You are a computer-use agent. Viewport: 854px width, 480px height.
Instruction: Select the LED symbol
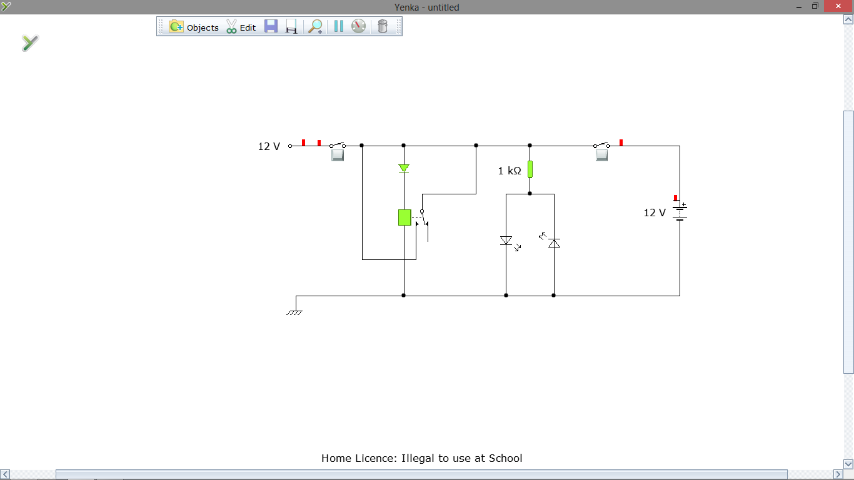(509, 242)
